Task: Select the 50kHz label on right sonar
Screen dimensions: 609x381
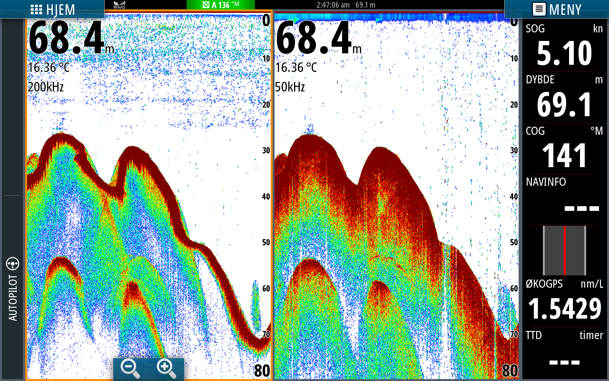Action: tap(290, 87)
